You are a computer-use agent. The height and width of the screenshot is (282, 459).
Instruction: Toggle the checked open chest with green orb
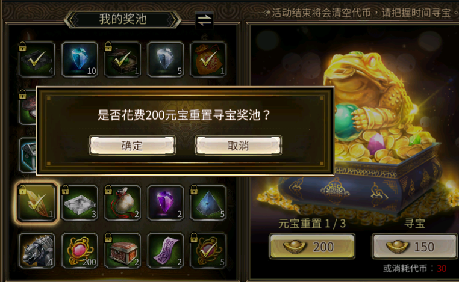coord(123,60)
